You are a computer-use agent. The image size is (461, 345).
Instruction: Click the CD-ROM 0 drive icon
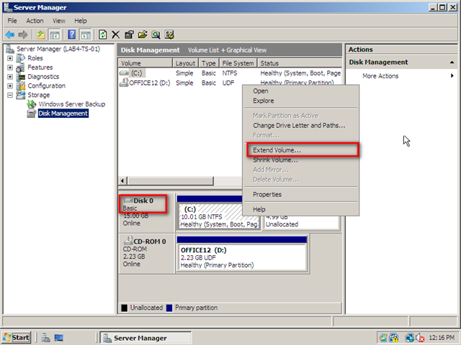point(128,241)
